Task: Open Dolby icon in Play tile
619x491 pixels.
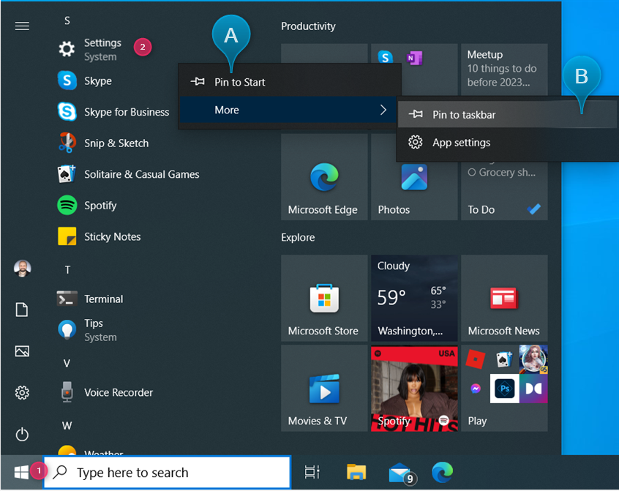Action: click(x=533, y=389)
